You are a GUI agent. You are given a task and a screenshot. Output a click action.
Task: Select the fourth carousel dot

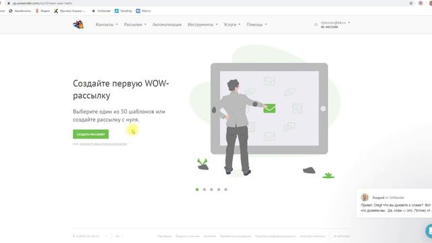pos(219,190)
